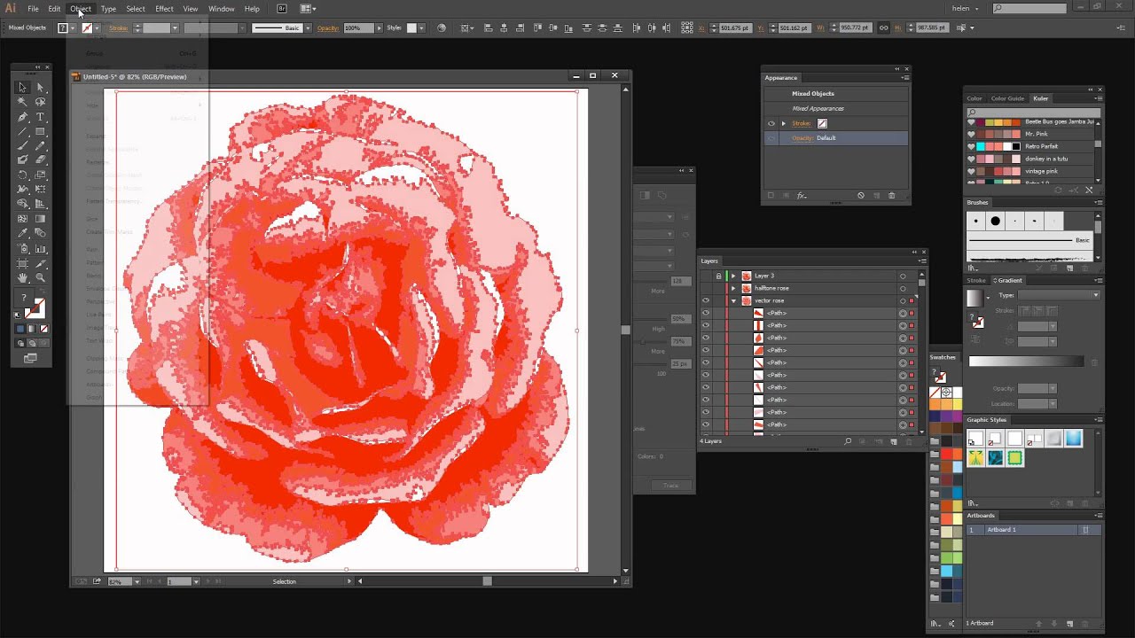Click the Stroke link in control bar
The width and height of the screenshot is (1135, 638).
coord(118,28)
